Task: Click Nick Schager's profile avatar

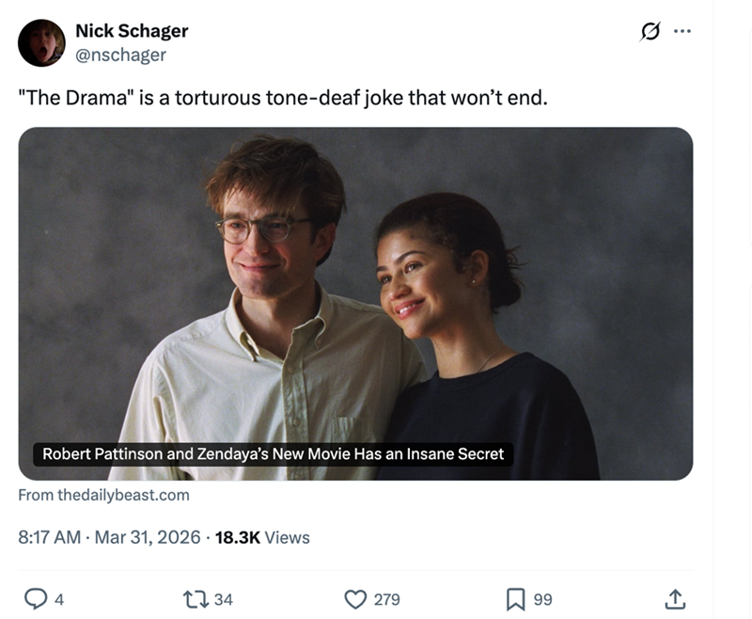Action: click(39, 40)
